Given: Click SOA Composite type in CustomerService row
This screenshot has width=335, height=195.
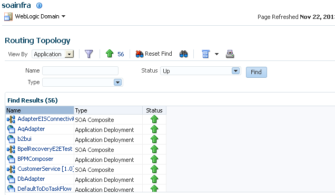Looking at the screenshot, I should point(94,170).
